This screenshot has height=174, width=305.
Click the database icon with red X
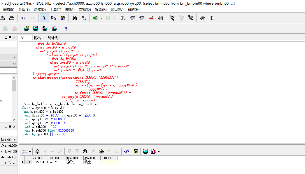point(54,28)
